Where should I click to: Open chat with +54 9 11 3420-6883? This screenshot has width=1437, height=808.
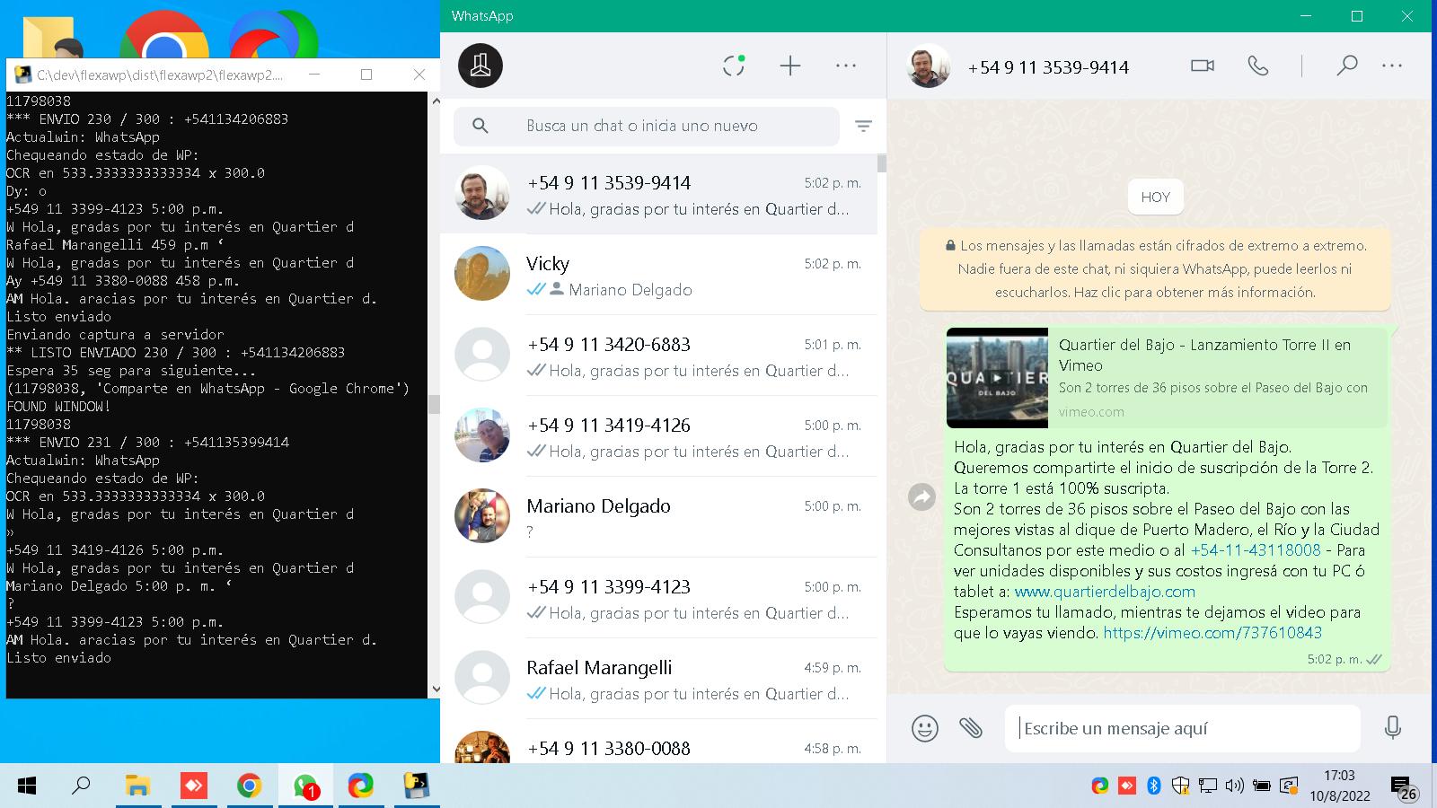point(658,356)
